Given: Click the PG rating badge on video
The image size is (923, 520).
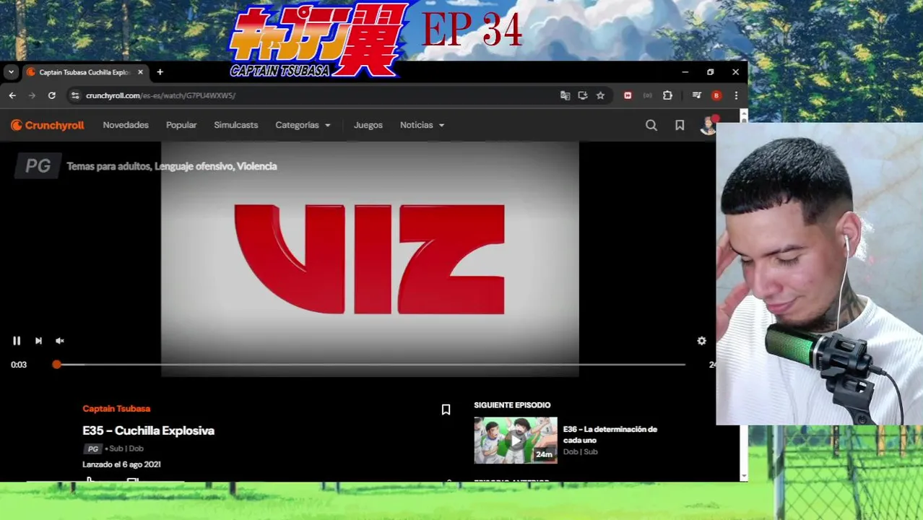Looking at the screenshot, I should point(38,166).
